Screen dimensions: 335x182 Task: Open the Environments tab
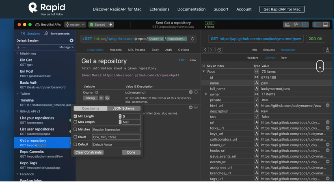pyautogui.click(x=57, y=34)
